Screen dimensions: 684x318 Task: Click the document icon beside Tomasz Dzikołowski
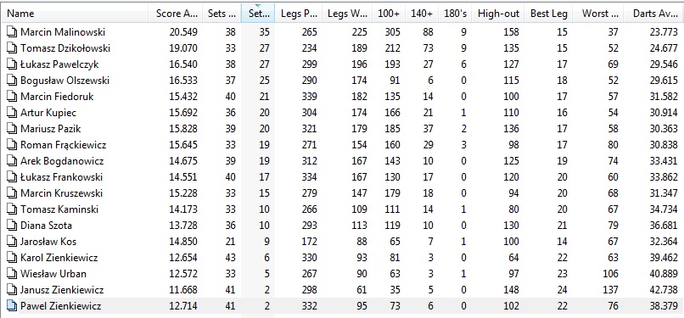(13, 48)
